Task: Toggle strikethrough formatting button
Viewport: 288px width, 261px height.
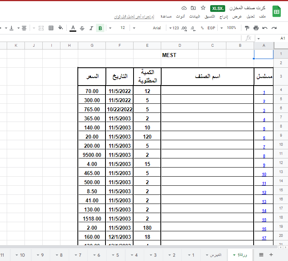Action: [82, 28]
